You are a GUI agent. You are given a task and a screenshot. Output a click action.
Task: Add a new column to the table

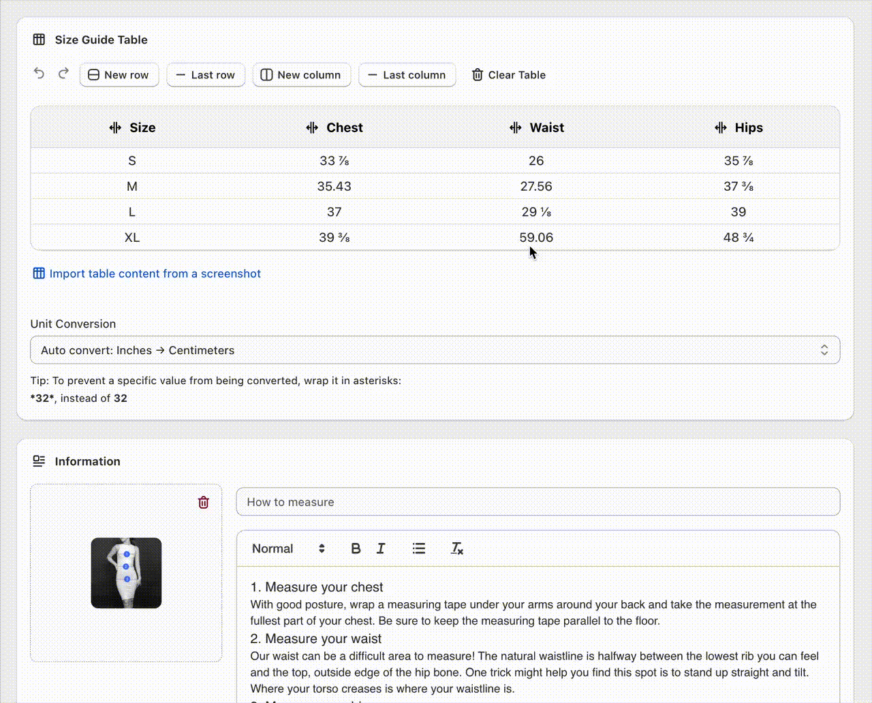(x=301, y=75)
